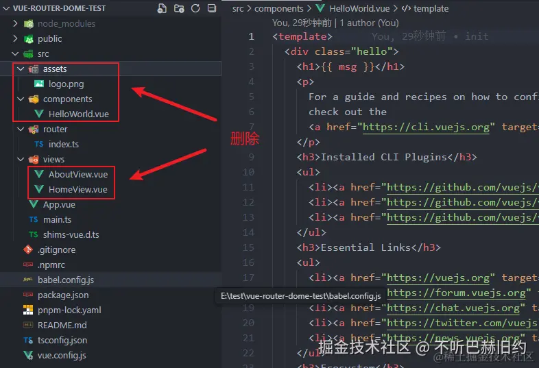Open App.vue file
Viewport: 539px width, 368px height.
[x=59, y=205]
